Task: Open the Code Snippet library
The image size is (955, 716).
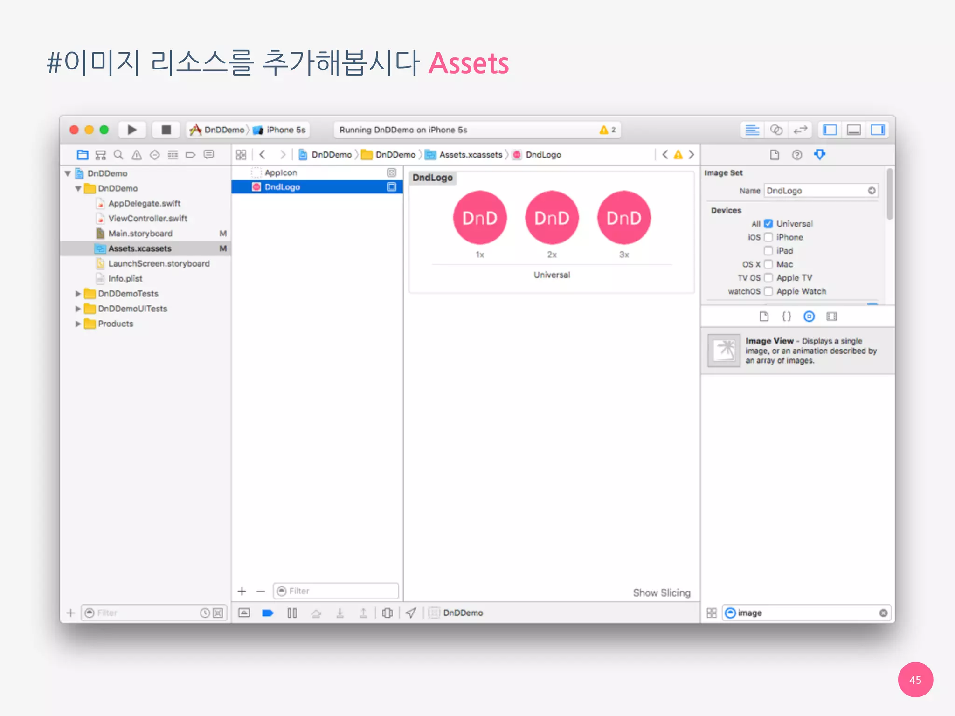Action: [787, 317]
